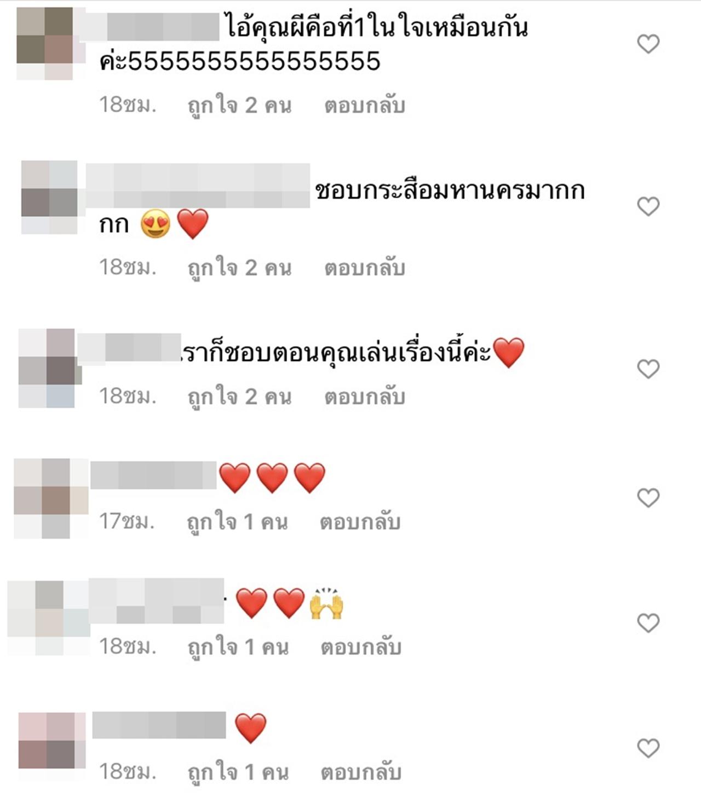701x808 pixels.
Task: Tap heart icon beside the กระสือมหานคร comment
Action: (x=648, y=206)
